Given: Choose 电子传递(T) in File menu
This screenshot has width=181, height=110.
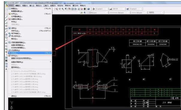Looking at the screenshot, I should (x=30, y=34).
